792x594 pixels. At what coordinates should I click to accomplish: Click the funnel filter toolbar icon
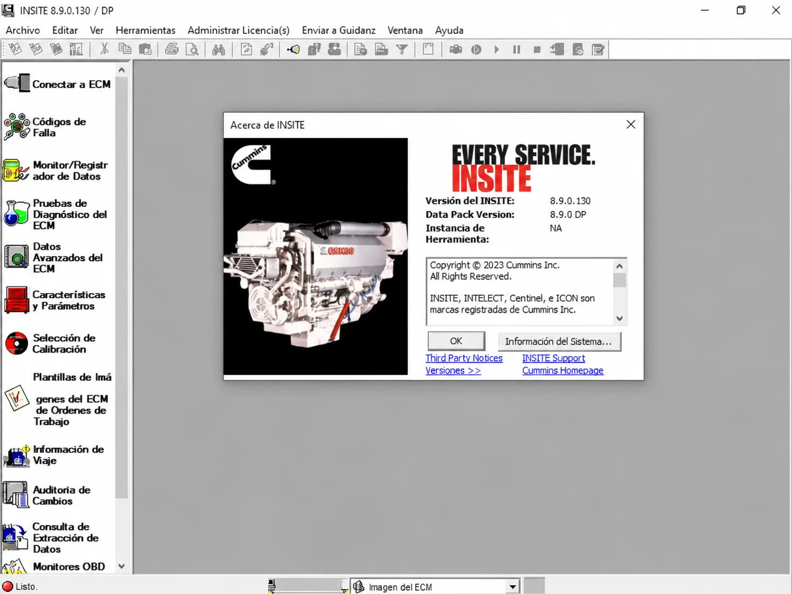402,49
